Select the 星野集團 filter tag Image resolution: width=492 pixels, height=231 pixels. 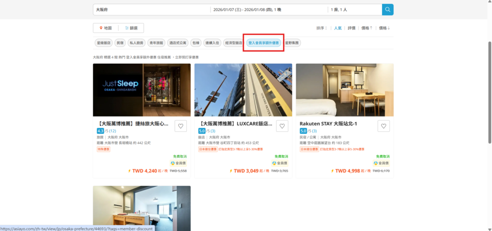tap(292, 43)
